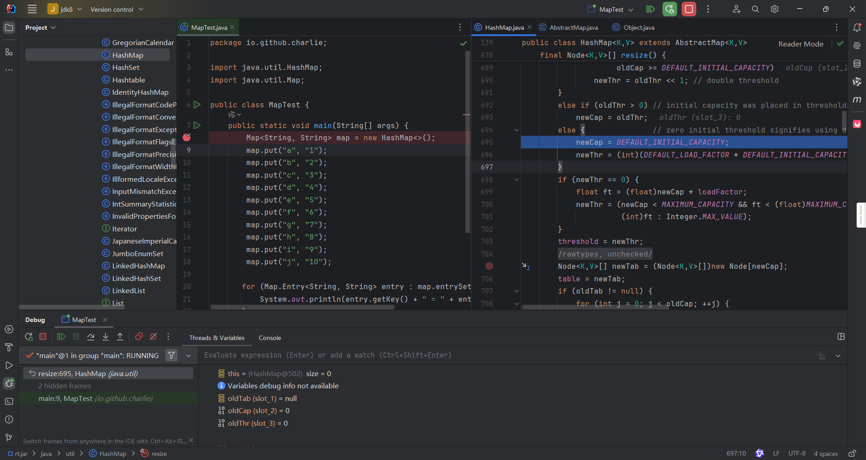Click HashMap breadcrumb in navigation bar
The height and width of the screenshot is (460, 866).
pyautogui.click(x=108, y=453)
